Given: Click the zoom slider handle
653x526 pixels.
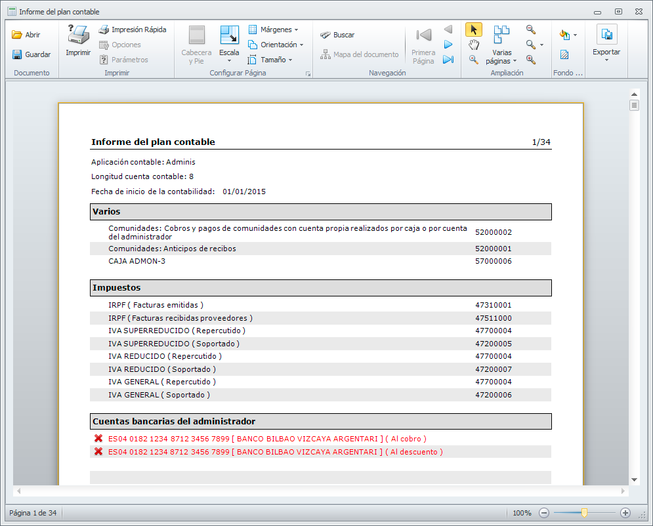Looking at the screenshot, I should pos(584,513).
